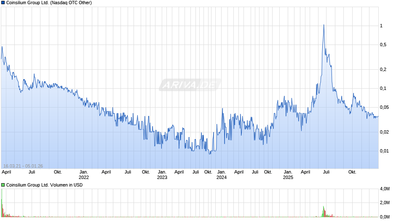Image resolution: width=396 pixels, height=221 pixels.
Task: Click the 'Jan. 2023' time axis label
Action: click(x=162, y=175)
